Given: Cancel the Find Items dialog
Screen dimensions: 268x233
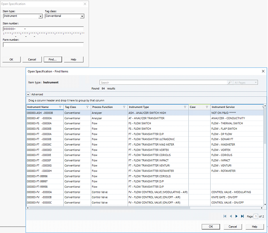Looking at the screenshot, I should coord(232,227).
